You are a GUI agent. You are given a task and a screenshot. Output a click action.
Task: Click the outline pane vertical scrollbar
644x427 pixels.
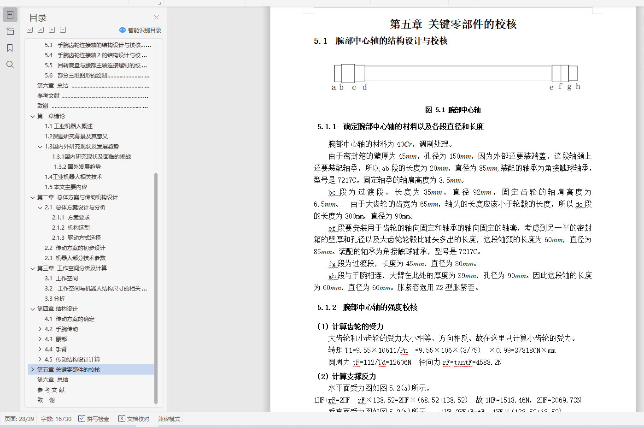click(156, 288)
